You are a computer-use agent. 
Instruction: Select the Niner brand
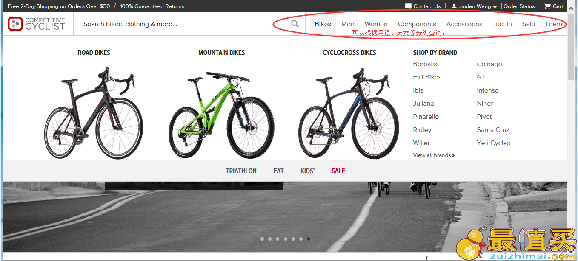[485, 104]
